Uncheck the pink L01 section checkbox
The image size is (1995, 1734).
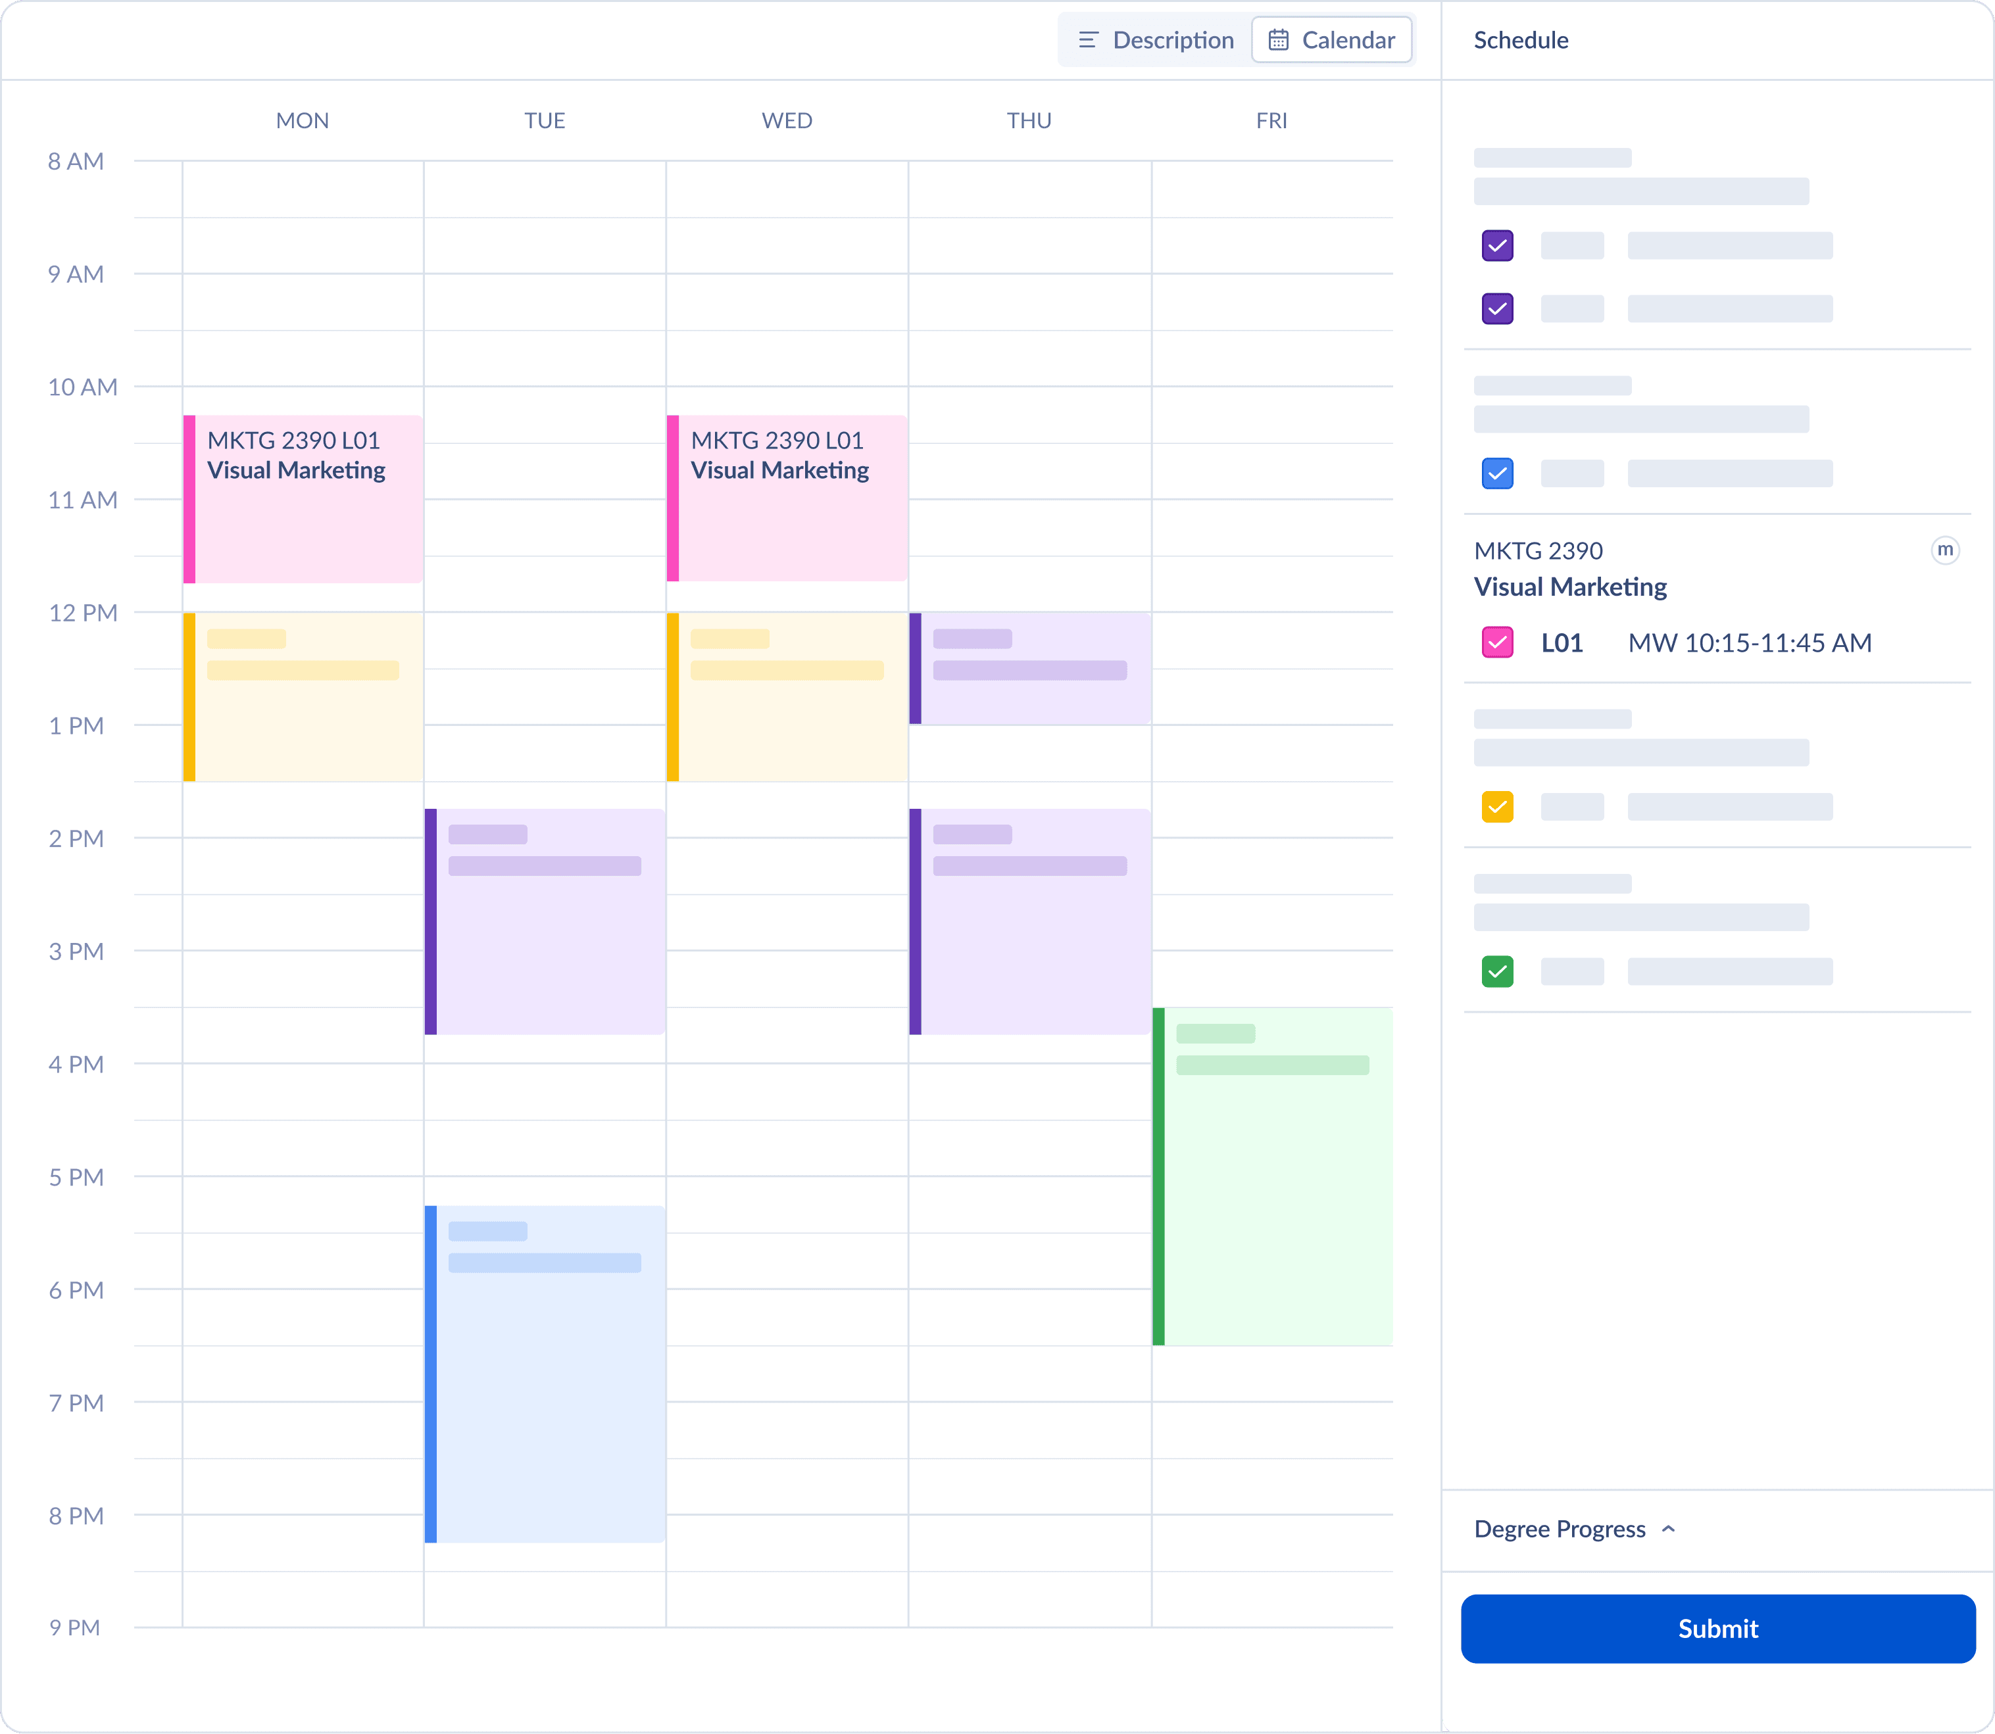[1498, 642]
